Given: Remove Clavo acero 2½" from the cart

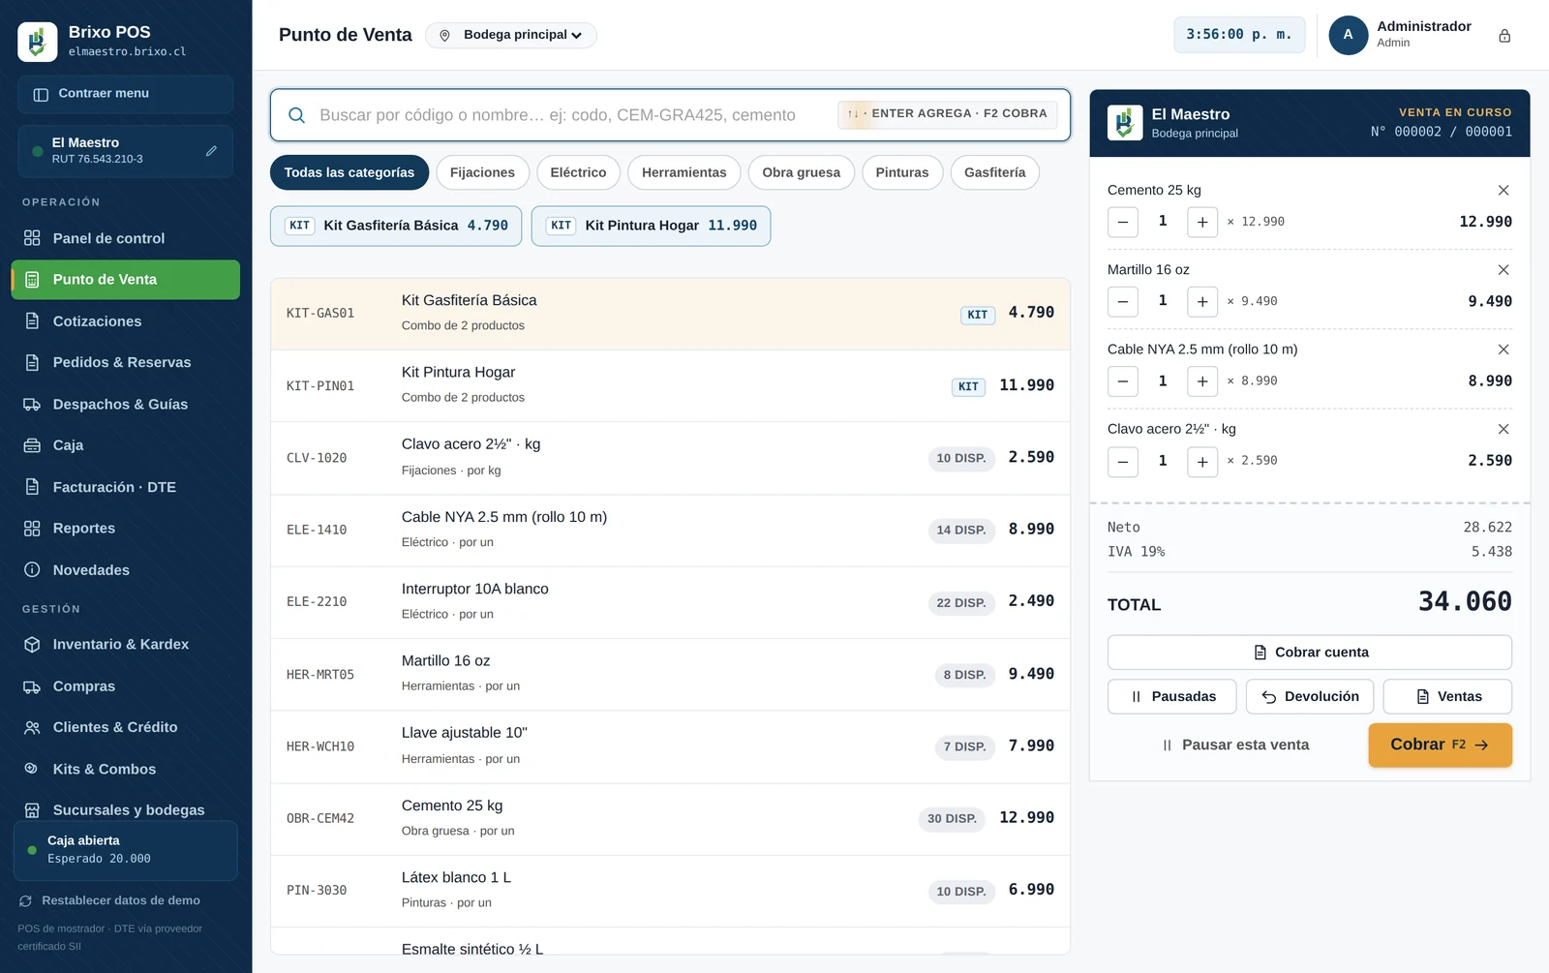Looking at the screenshot, I should [1503, 429].
